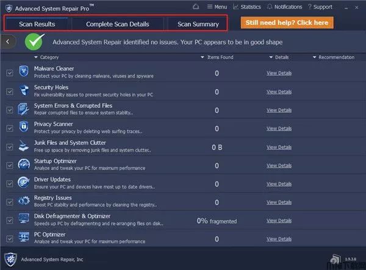Image resolution: width=366 pixels, height=270 pixels.
Task: Toggle the Driver Updates checkbox
Action: pos(10,183)
